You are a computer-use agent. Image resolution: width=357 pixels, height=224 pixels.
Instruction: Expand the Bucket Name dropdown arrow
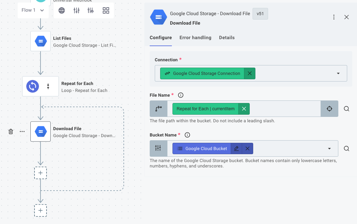[329, 148]
